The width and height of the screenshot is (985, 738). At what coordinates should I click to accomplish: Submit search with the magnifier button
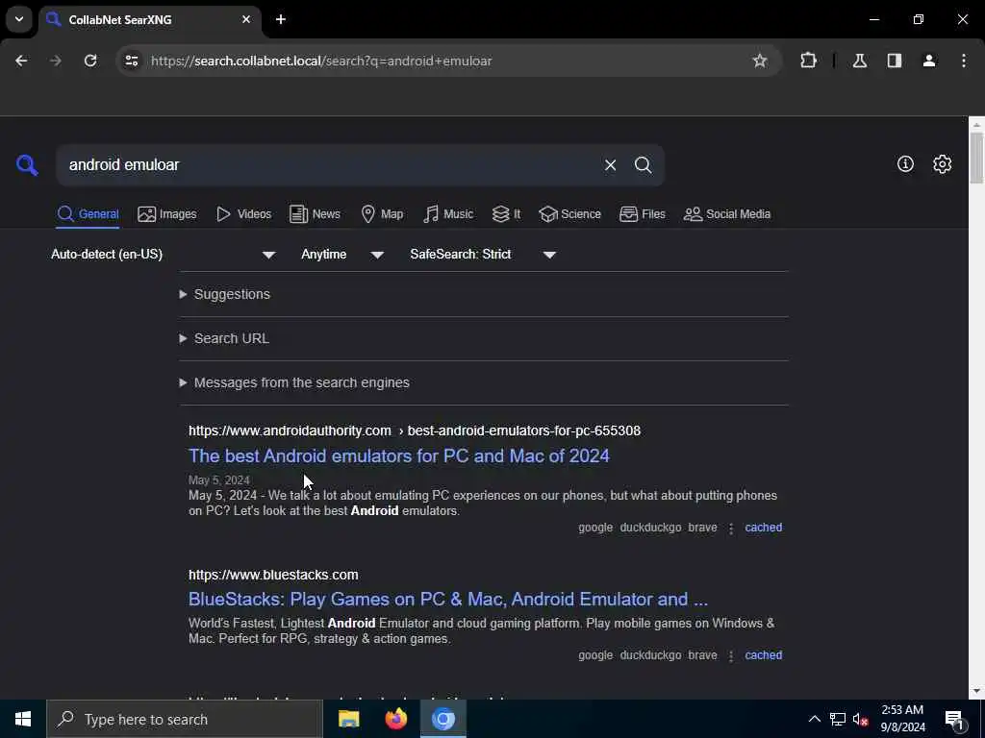point(643,165)
